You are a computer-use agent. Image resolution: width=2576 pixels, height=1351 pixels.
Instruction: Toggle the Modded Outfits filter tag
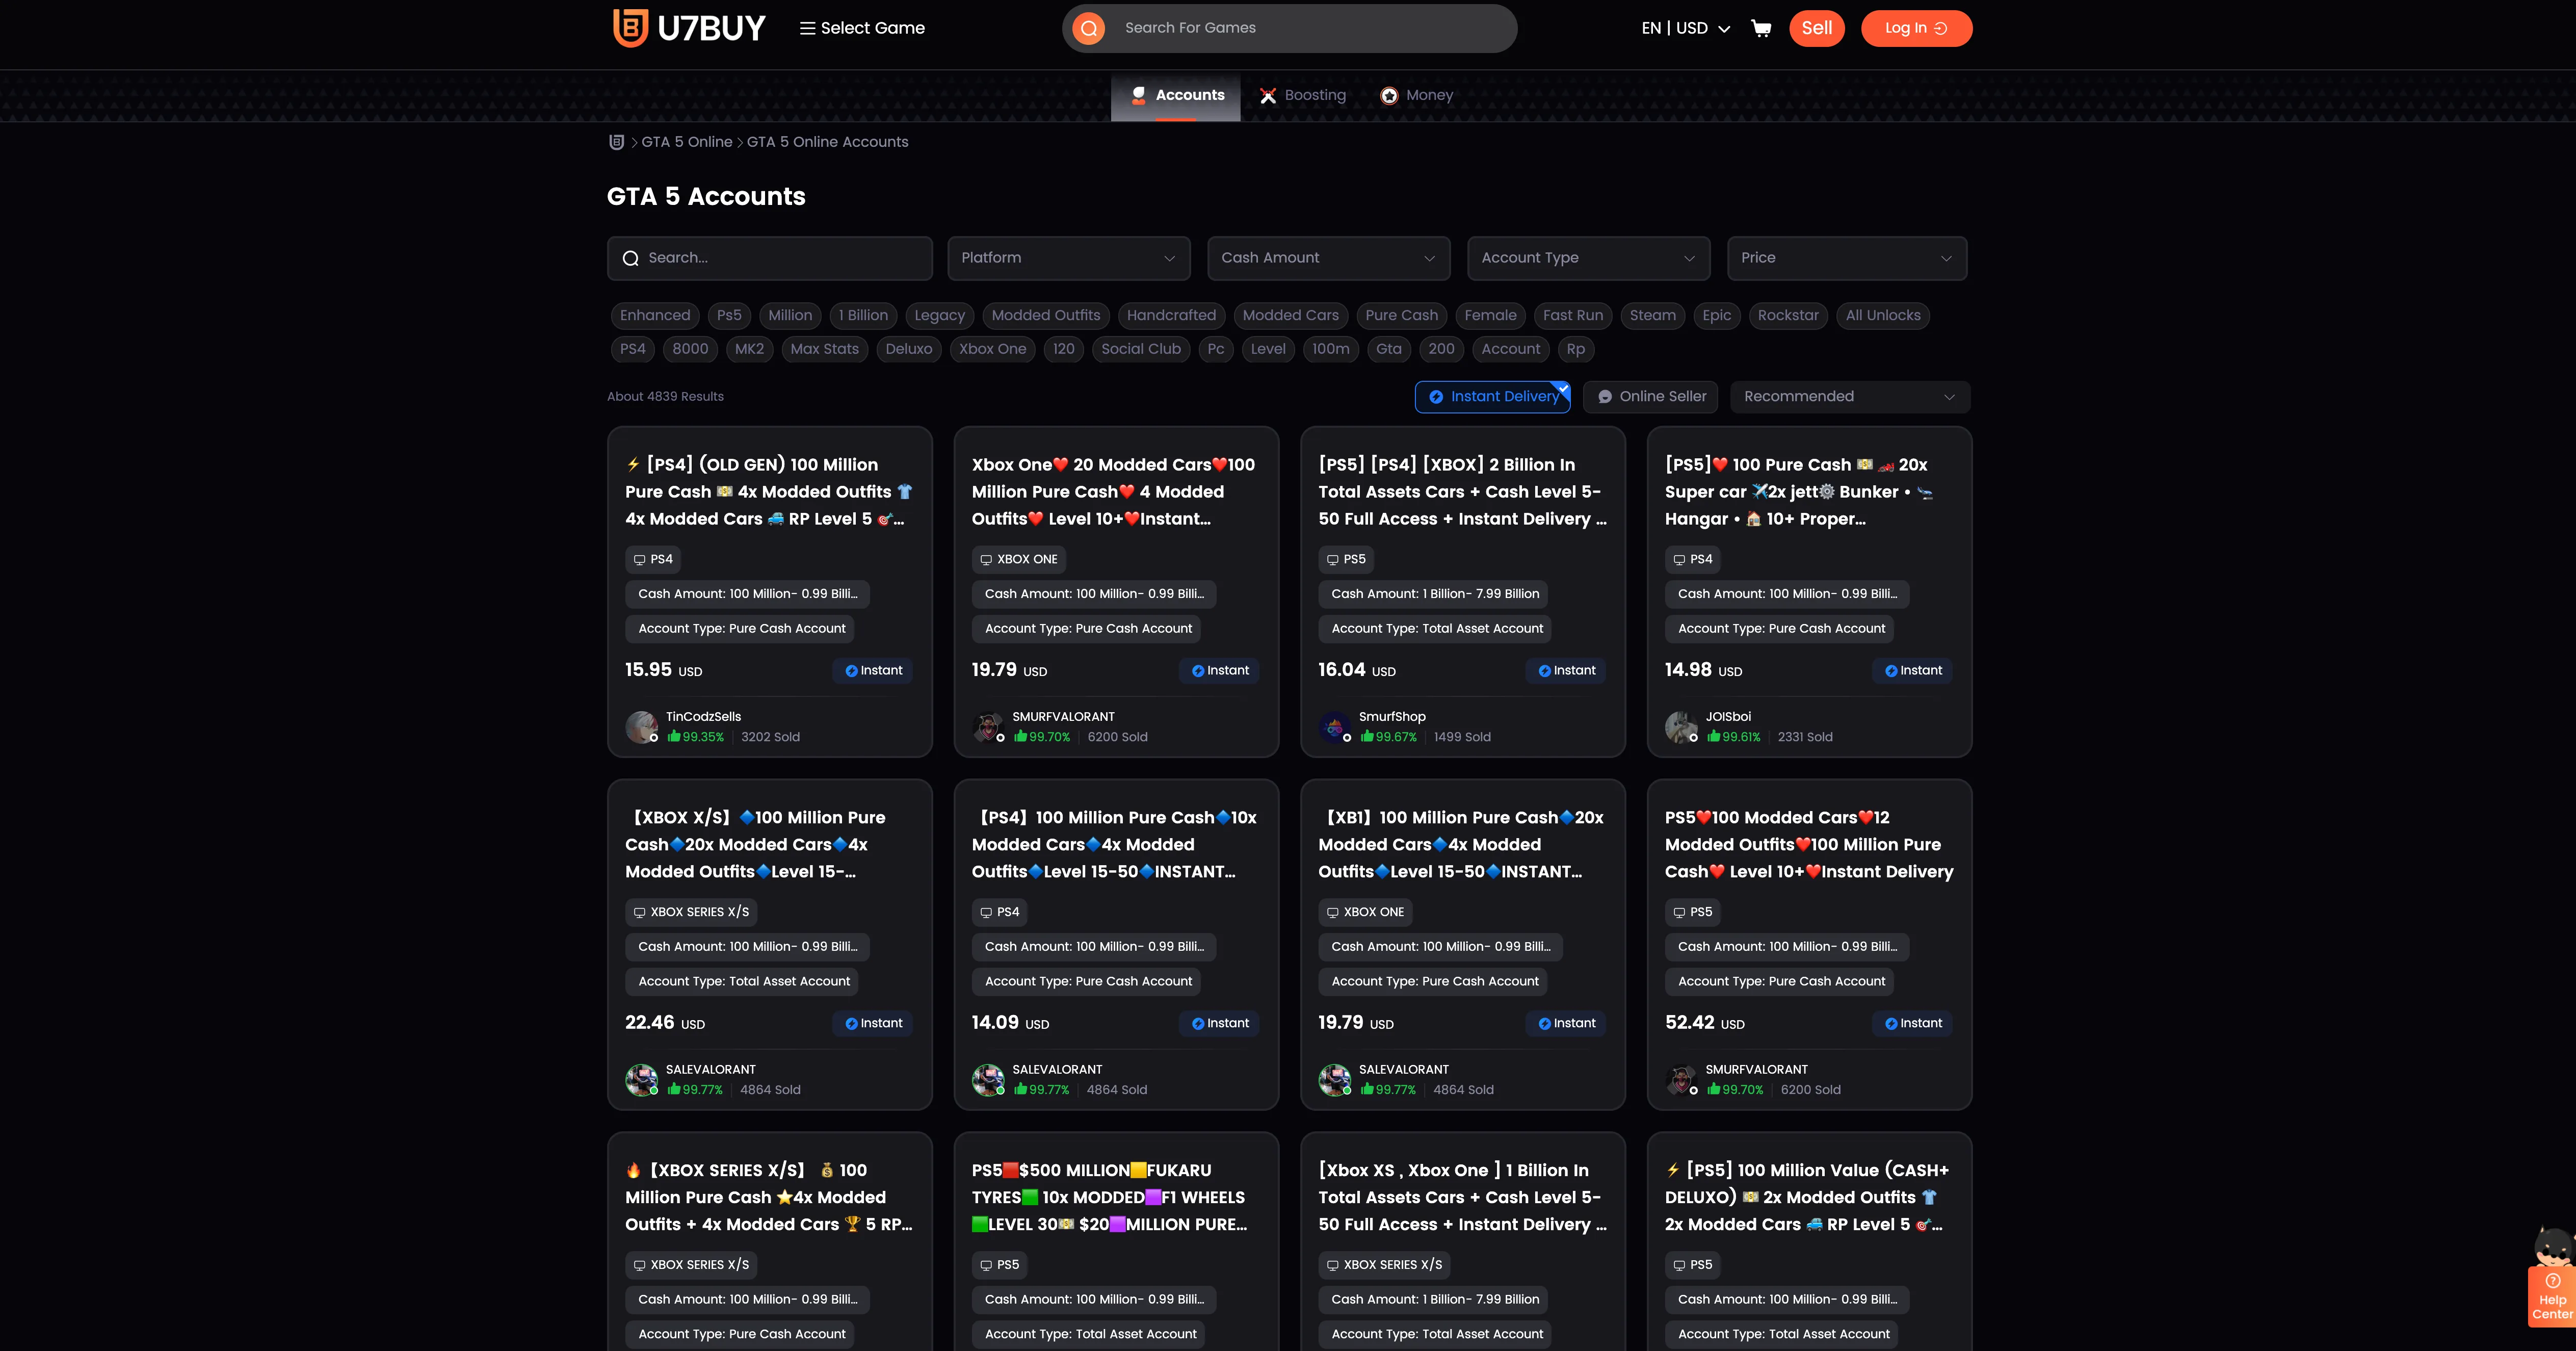[1045, 316]
